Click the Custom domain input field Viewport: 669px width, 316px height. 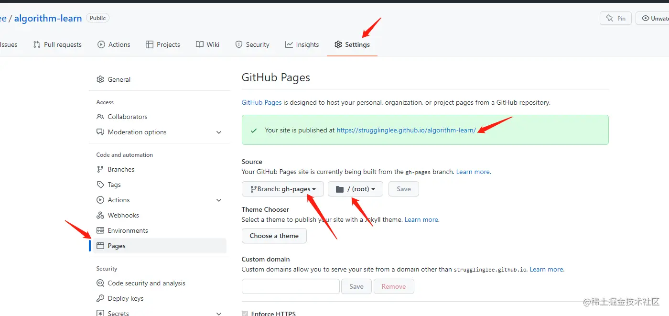[x=291, y=286]
